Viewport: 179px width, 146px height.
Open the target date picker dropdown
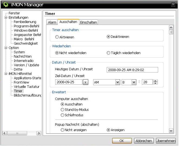[86, 82]
